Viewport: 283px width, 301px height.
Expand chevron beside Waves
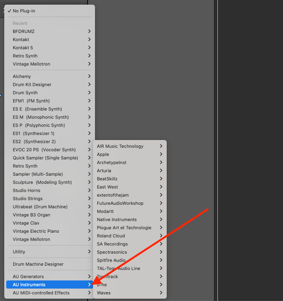pyautogui.click(x=161, y=293)
